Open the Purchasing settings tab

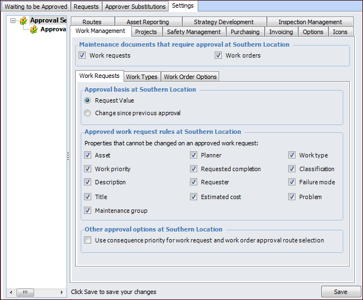pyautogui.click(x=245, y=32)
